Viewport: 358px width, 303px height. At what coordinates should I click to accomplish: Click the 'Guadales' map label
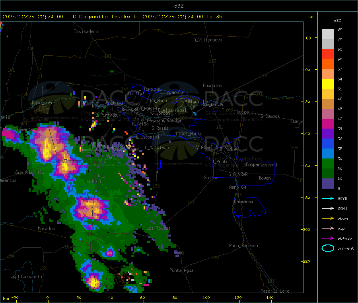point(212,86)
